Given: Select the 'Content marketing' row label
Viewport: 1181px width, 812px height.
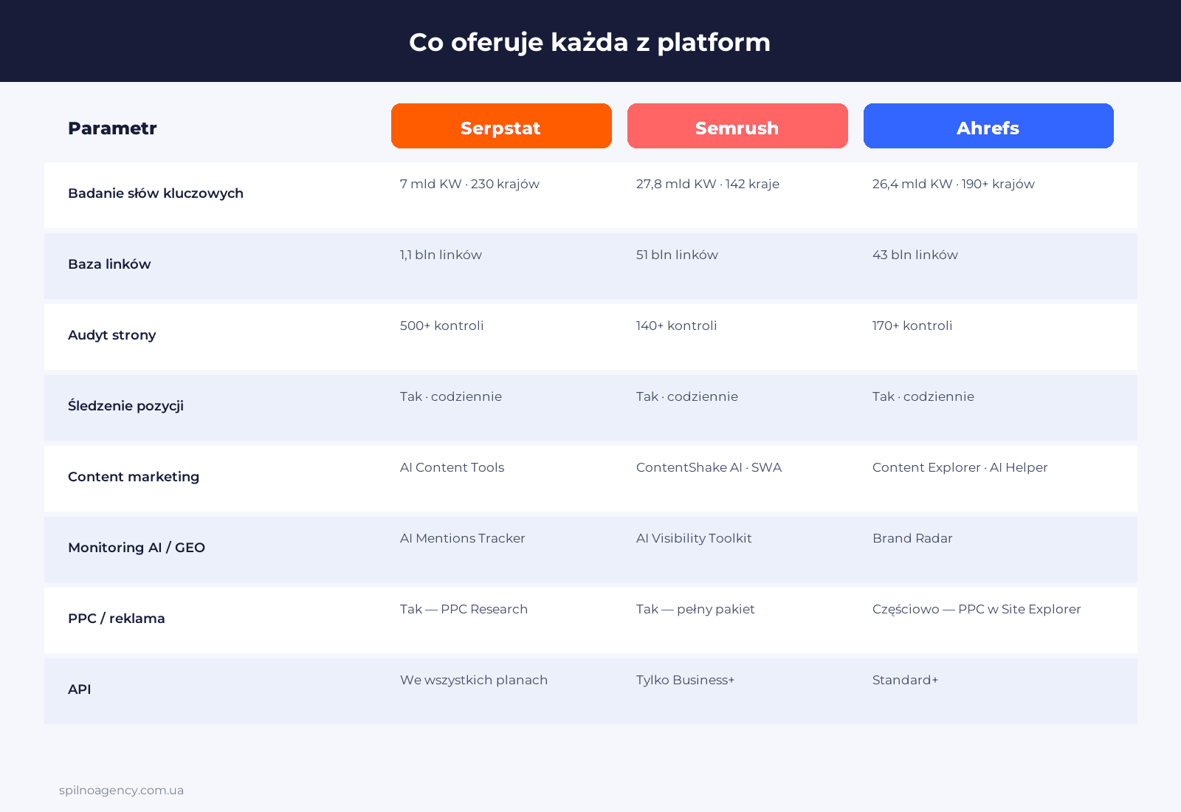Looking at the screenshot, I should point(134,477).
